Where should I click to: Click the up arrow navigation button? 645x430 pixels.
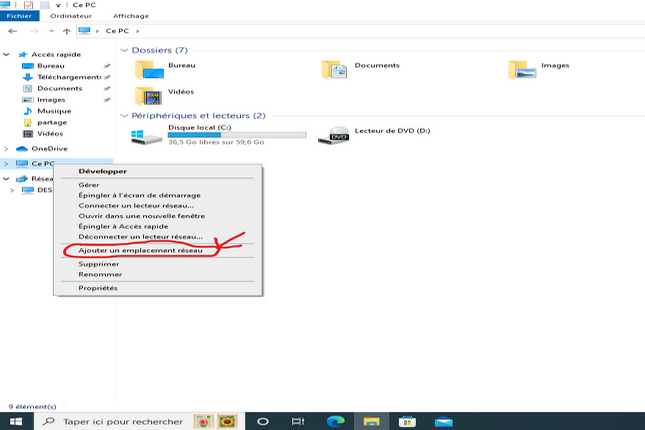pyautogui.click(x=67, y=31)
